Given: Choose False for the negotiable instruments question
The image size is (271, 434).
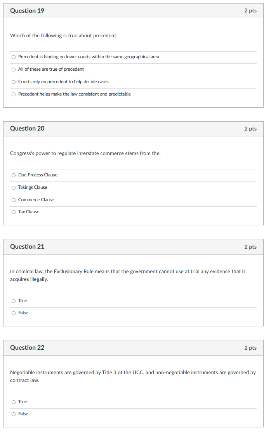Looking at the screenshot, I should coord(13,414).
